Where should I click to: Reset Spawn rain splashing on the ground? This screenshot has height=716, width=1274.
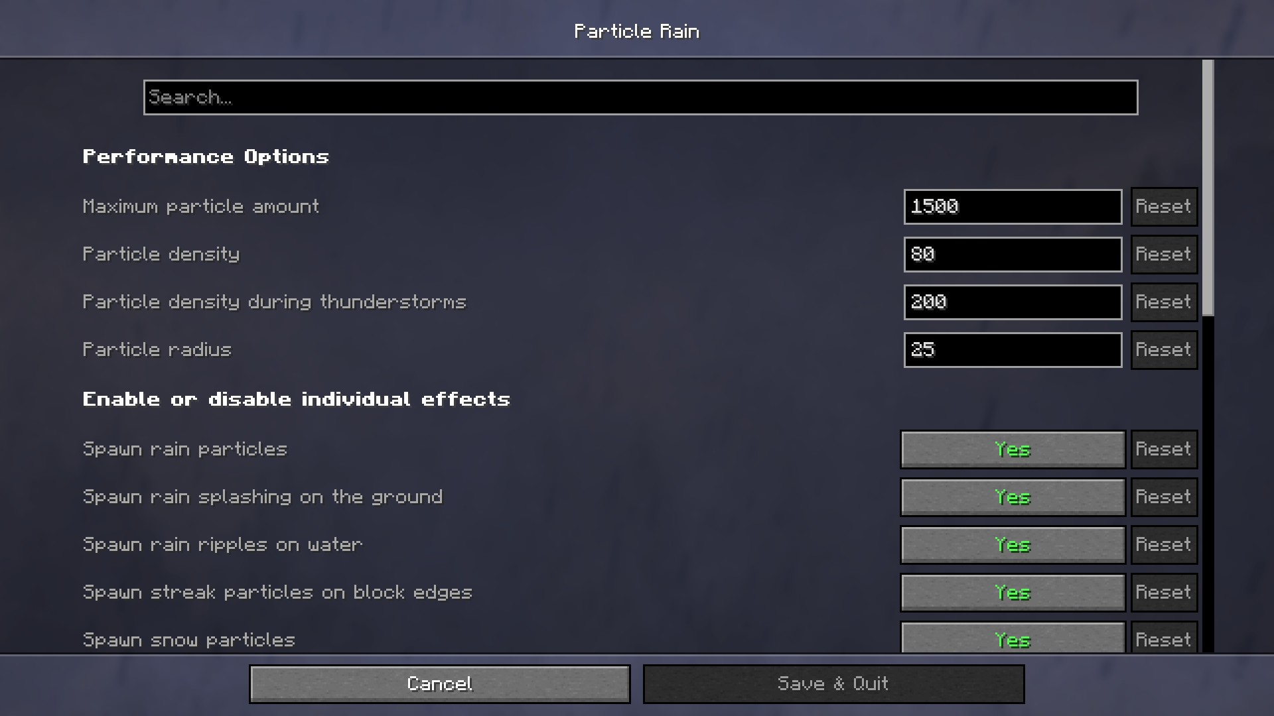(1164, 497)
